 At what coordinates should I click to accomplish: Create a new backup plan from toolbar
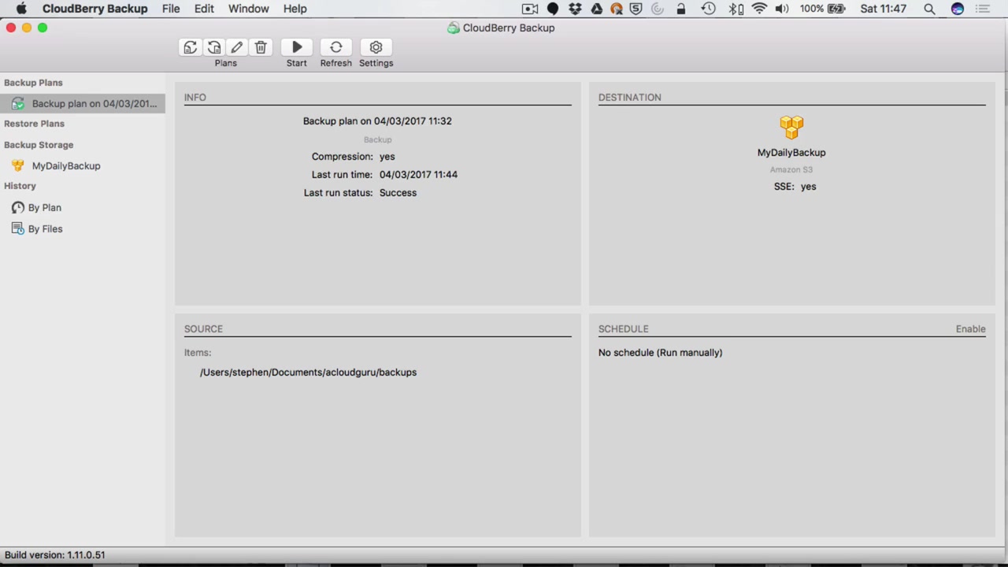point(191,47)
